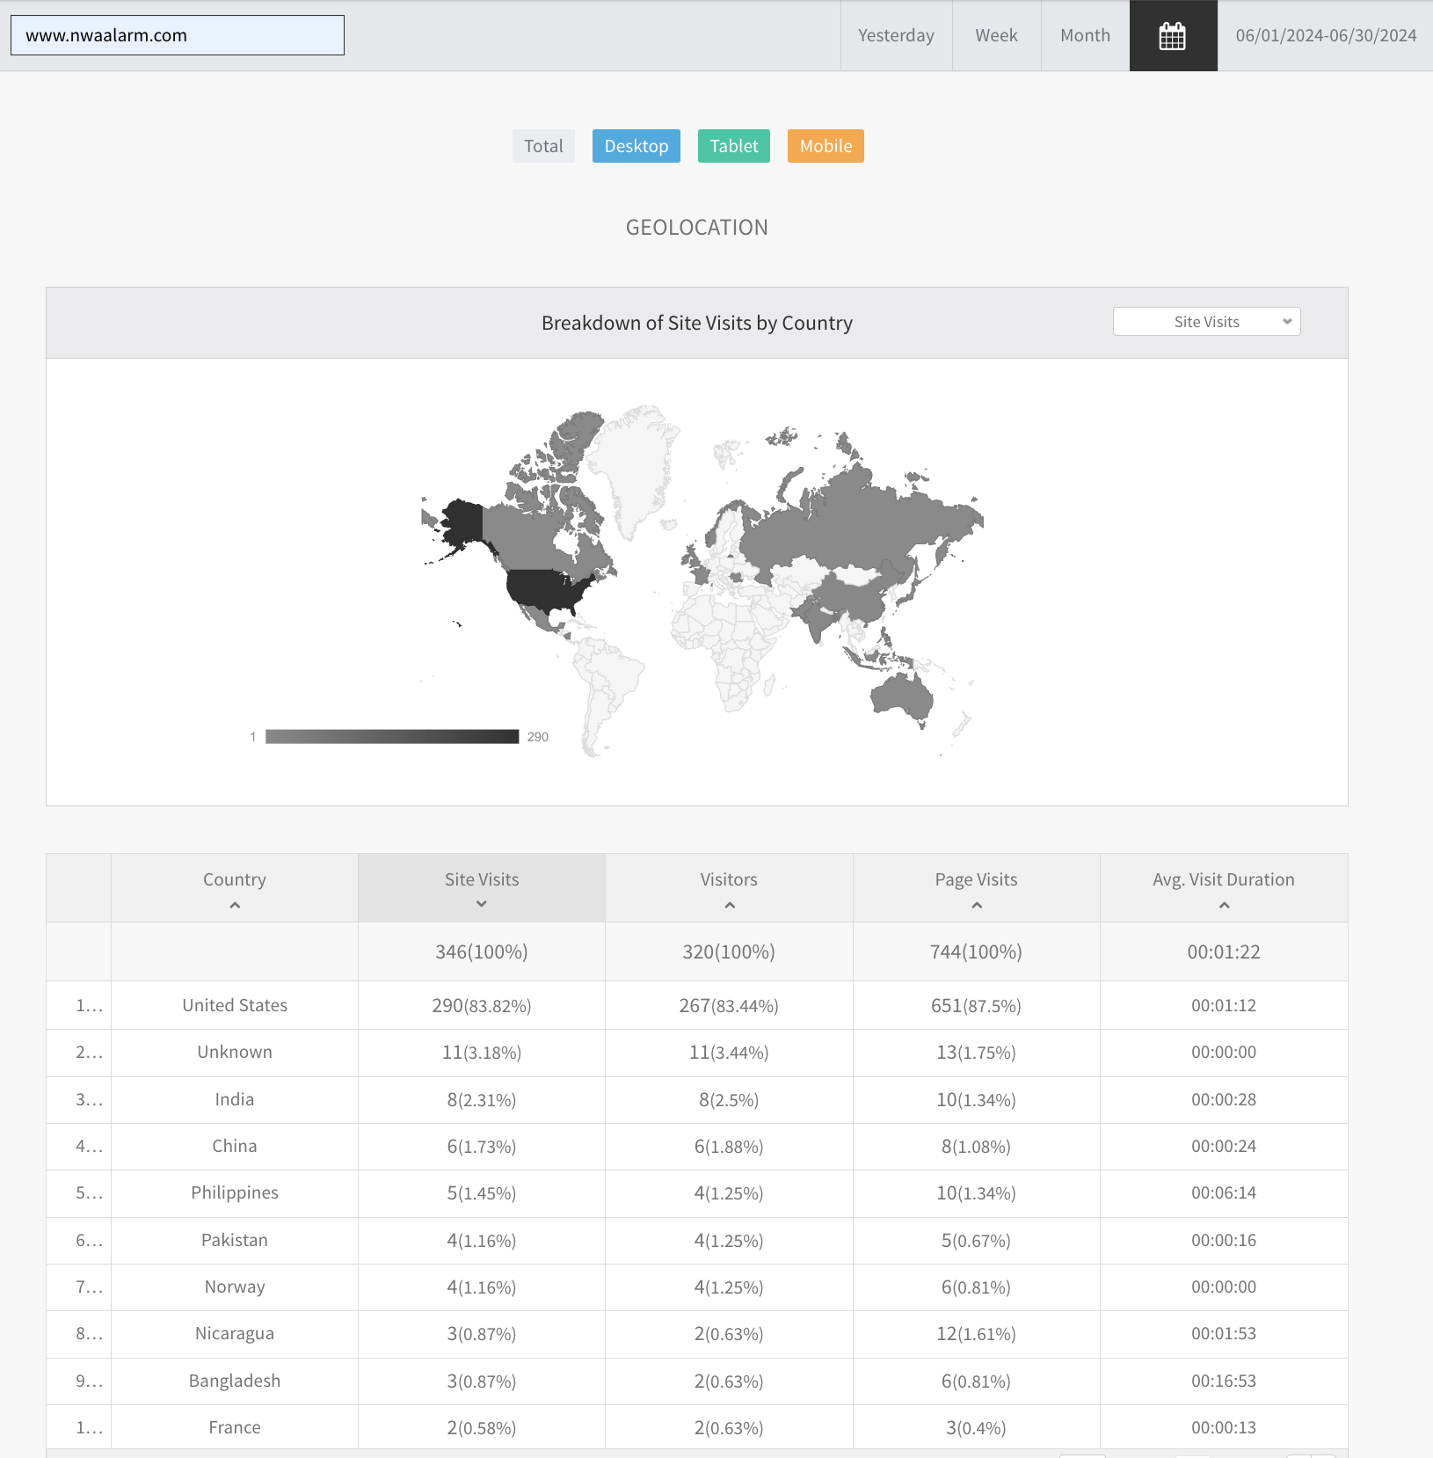Click the GEOLOCATION heading
Viewport: 1433px width, 1458px height.
(697, 228)
